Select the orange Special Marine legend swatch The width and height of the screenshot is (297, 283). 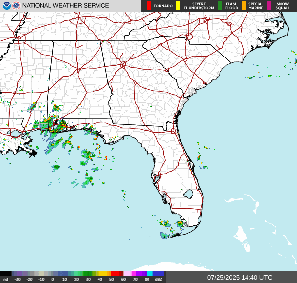click(x=244, y=6)
